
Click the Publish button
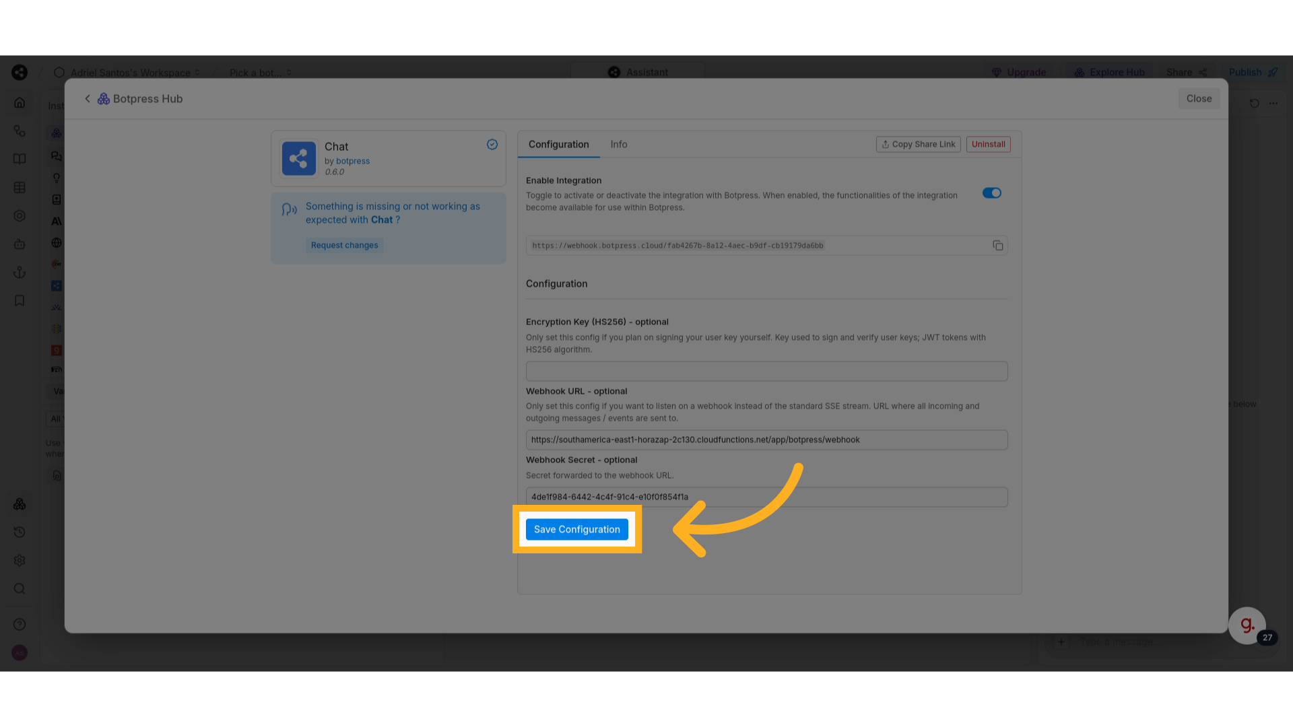1253,72
